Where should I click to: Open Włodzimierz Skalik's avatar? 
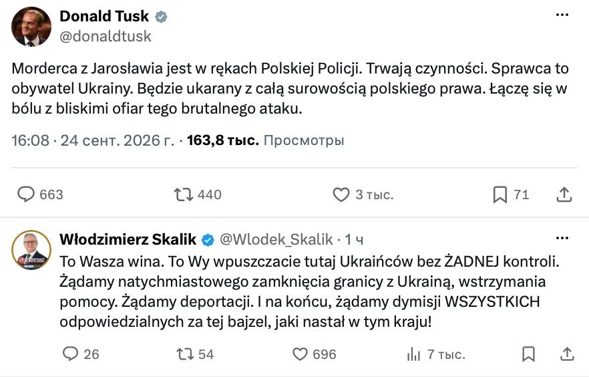pyautogui.click(x=31, y=250)
